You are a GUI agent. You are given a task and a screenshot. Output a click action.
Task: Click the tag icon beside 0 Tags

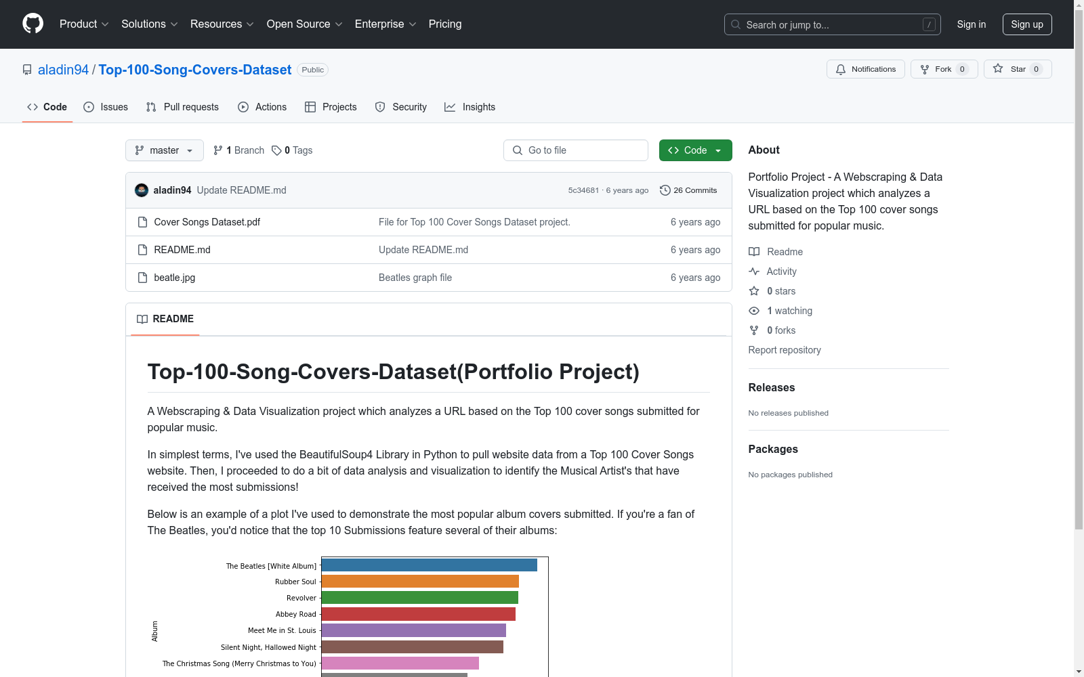pos(276,150)
